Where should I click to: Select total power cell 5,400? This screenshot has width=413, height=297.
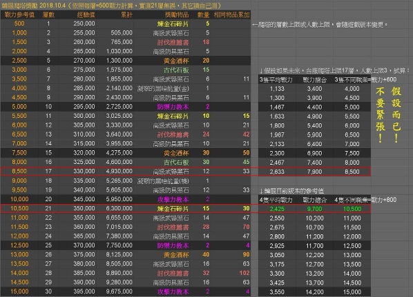click(314, 125)
